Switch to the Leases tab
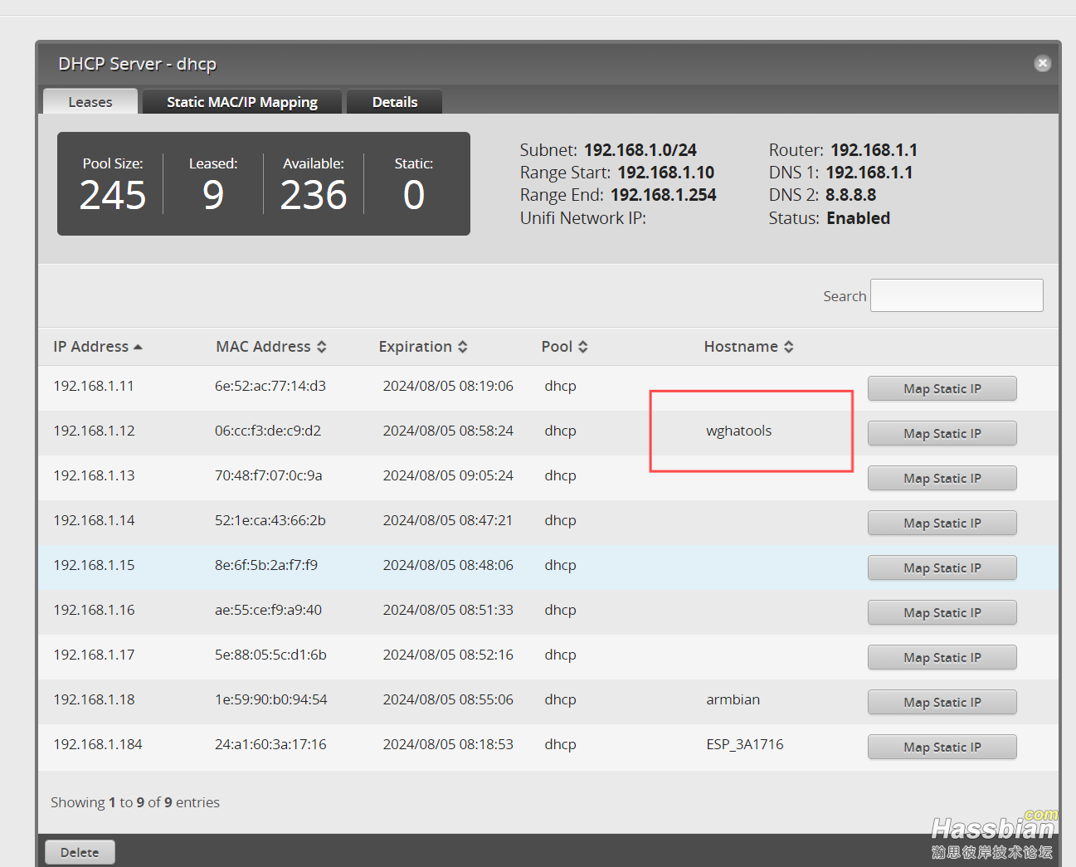 (x=90, y=101)
